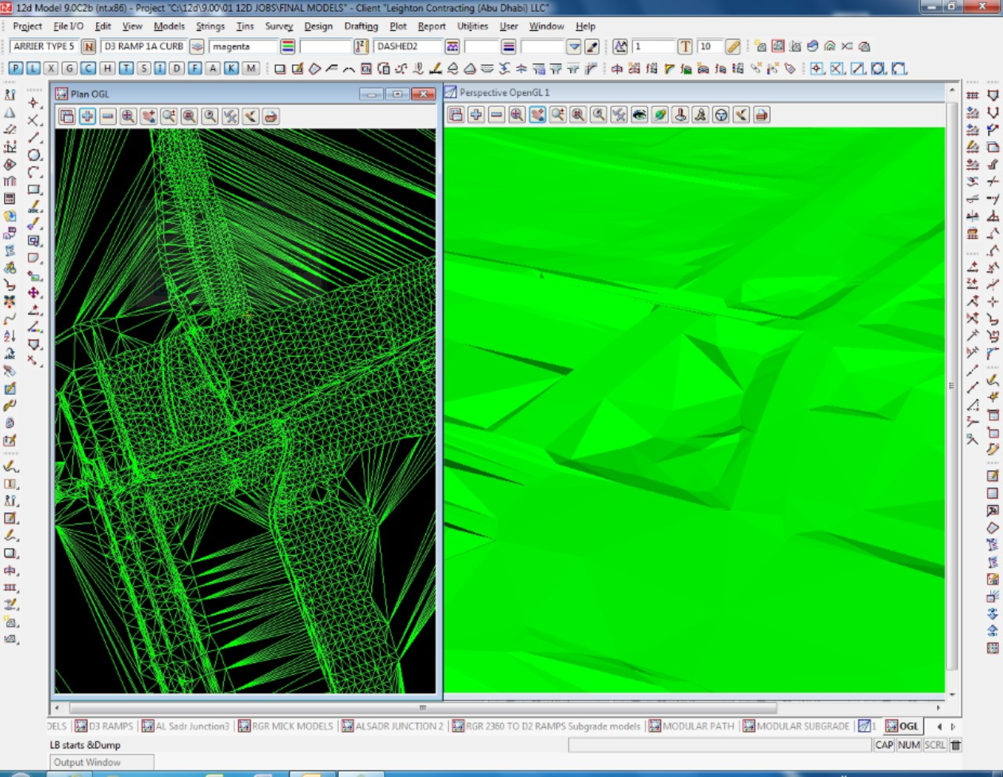The width and height of the screenshot is (1003, 777).
Task: Open the Survey menu
Action: click(279, 26)
